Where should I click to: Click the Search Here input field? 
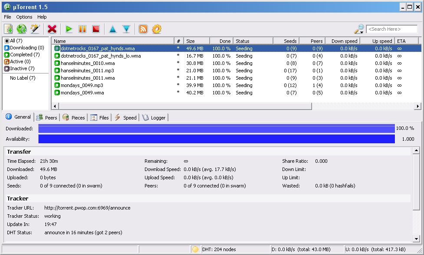click(x=391, y=29)
